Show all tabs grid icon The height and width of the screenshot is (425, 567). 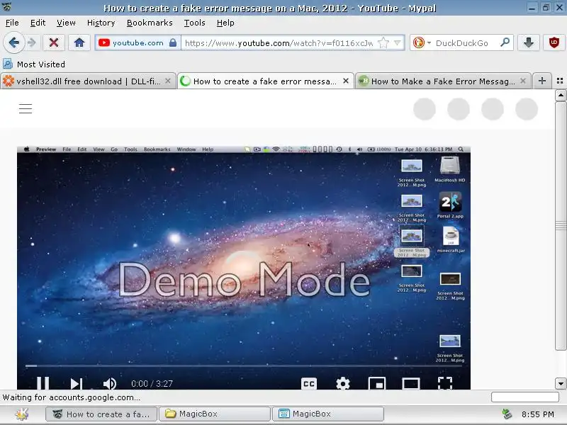[560, 81]
